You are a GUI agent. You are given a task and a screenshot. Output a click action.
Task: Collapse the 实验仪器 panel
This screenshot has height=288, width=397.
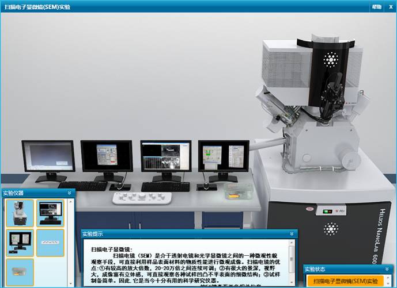[69, 193]
